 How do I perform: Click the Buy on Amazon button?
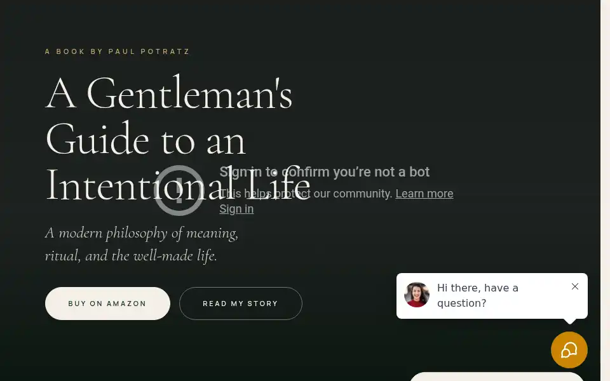tap(107, 304)
